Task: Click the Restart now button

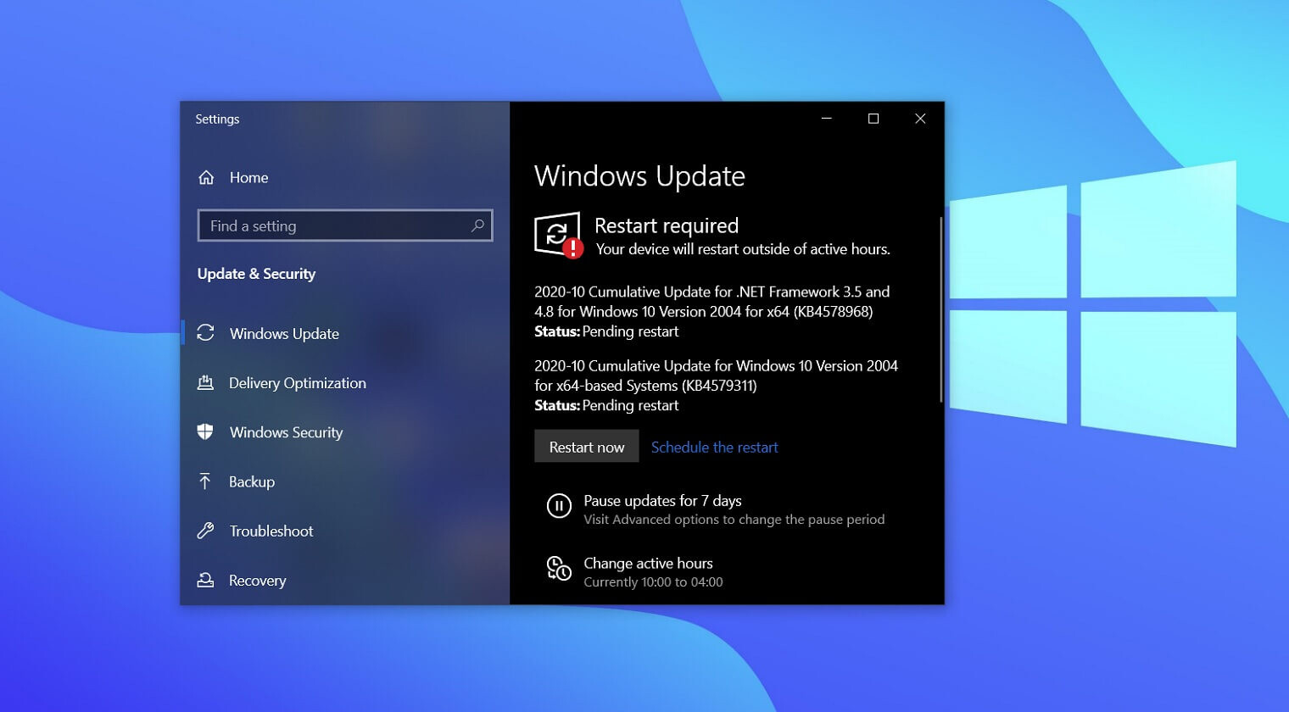Action: (587, 447)
